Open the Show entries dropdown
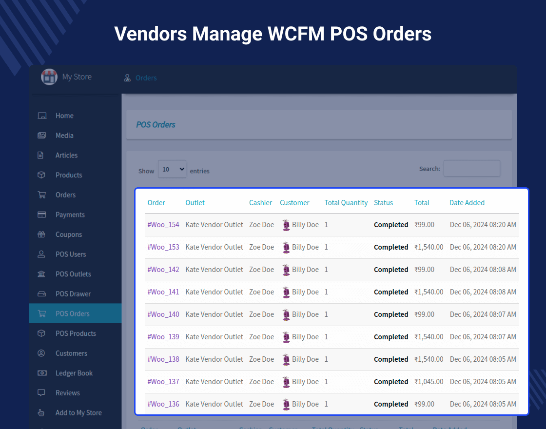The width and height of the screenshot is (546, 429). click(172, 169)
